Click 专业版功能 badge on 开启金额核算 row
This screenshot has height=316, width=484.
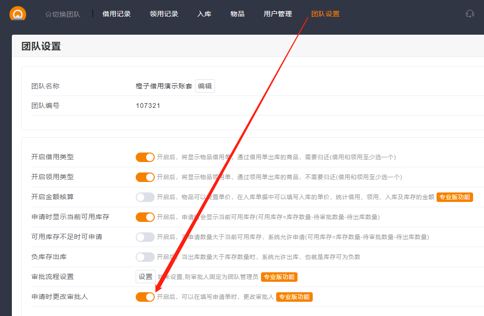[455, 197]
